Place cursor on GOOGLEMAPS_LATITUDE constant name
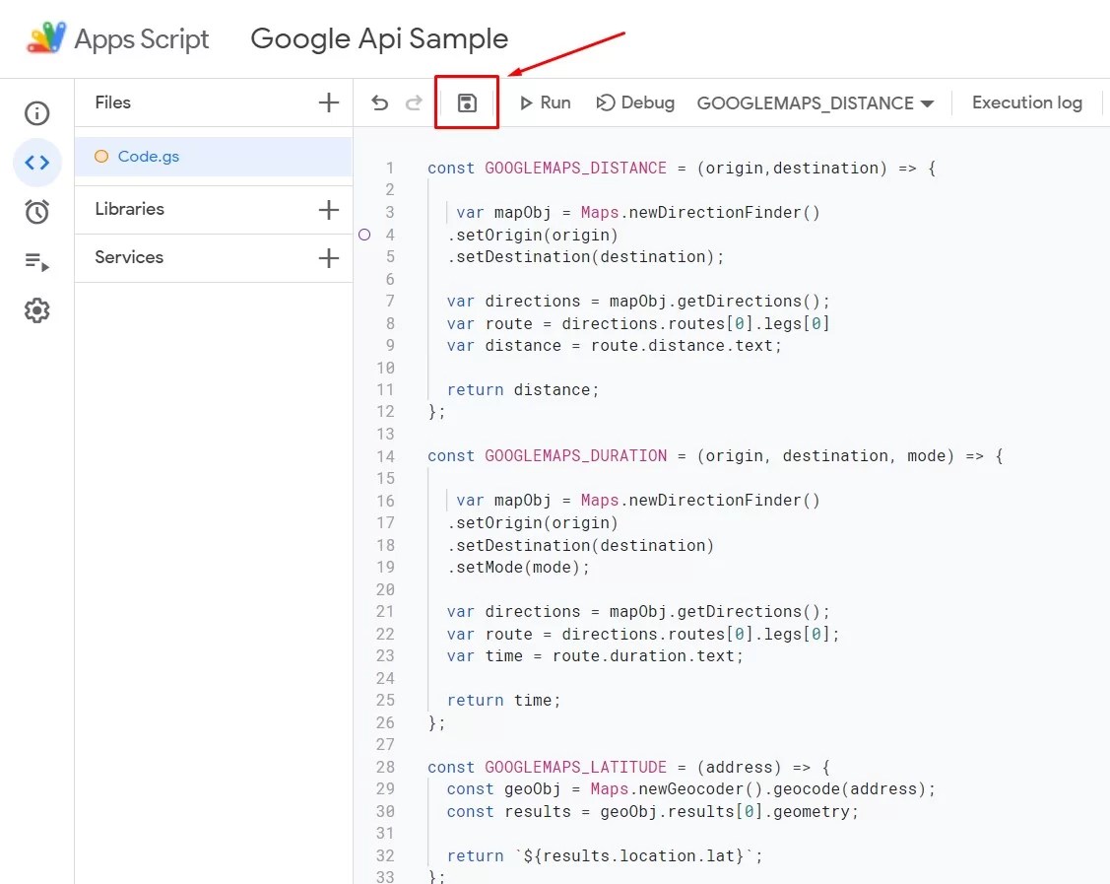Viewport: 1110px width, 884px height. pyautogui.click(x=575, y=767)
